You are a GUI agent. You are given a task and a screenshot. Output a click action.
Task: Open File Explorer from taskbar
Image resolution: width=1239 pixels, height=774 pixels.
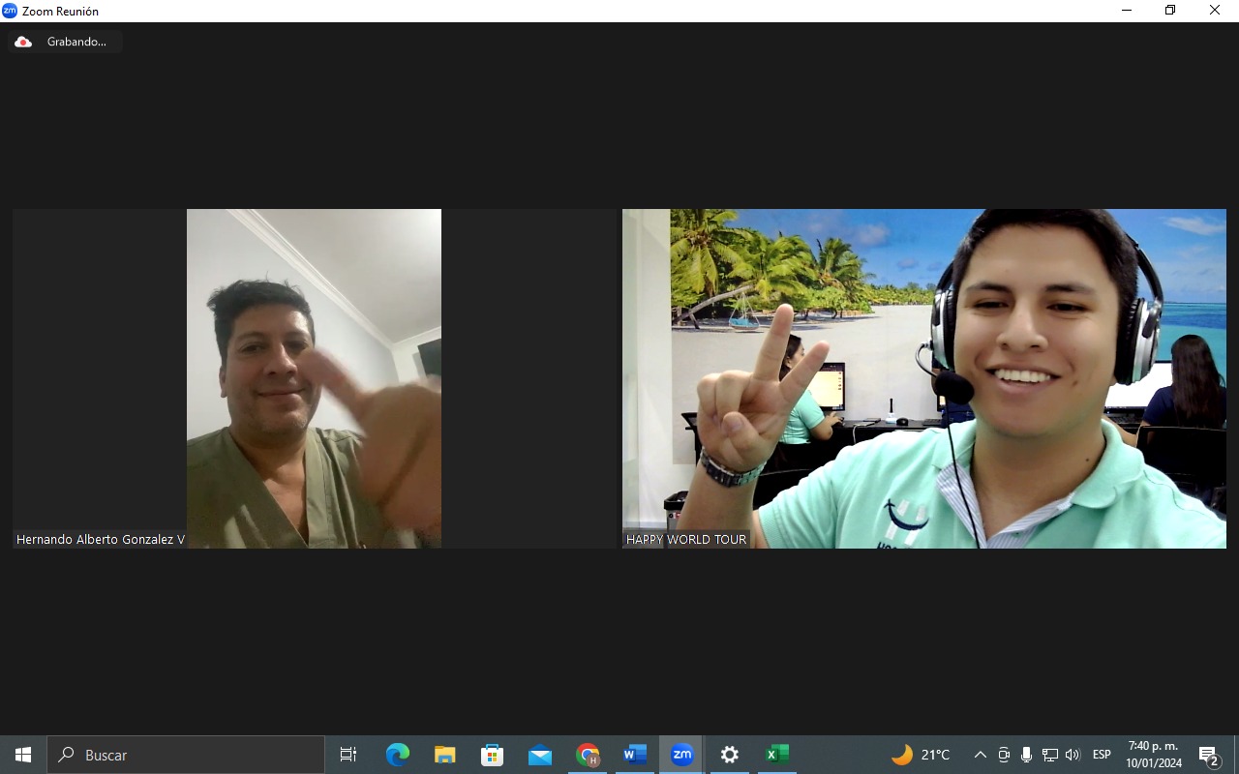[444, 755]
